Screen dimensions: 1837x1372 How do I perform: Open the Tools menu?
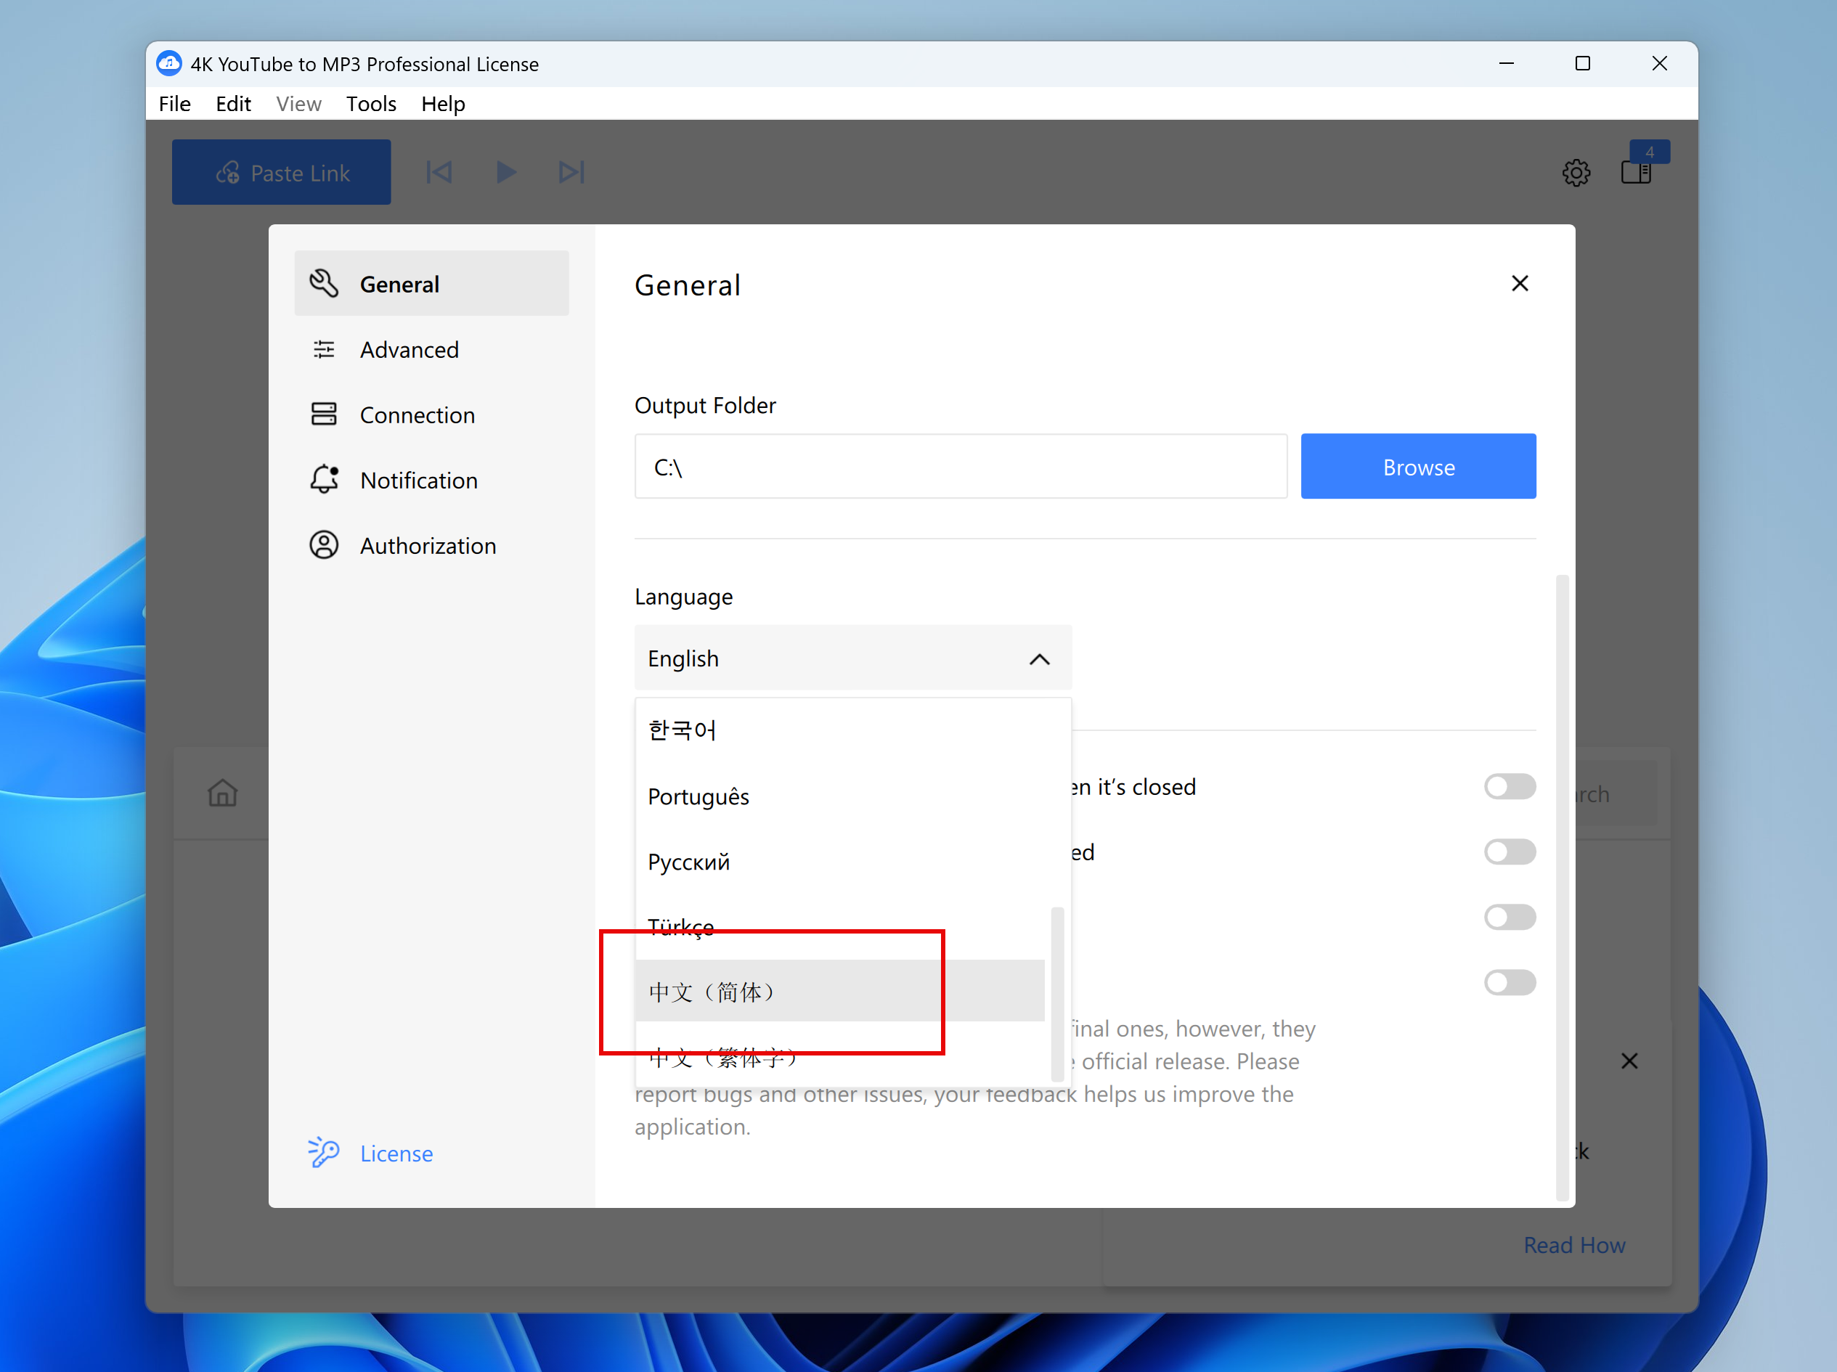[x=370, y=104]
